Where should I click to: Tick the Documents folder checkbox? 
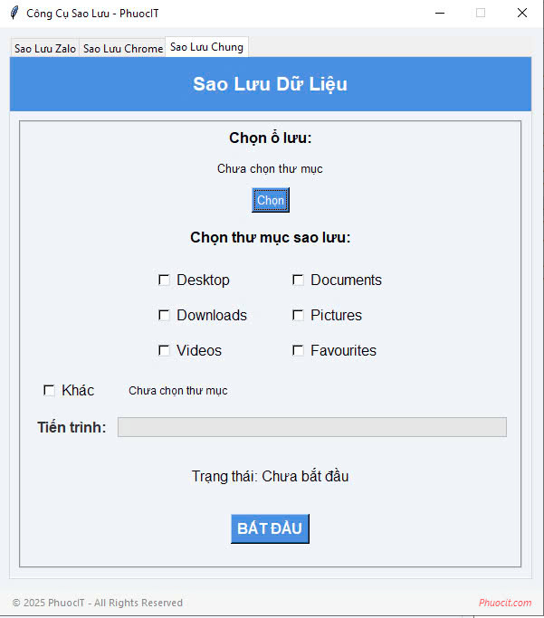tap(298, 280)
